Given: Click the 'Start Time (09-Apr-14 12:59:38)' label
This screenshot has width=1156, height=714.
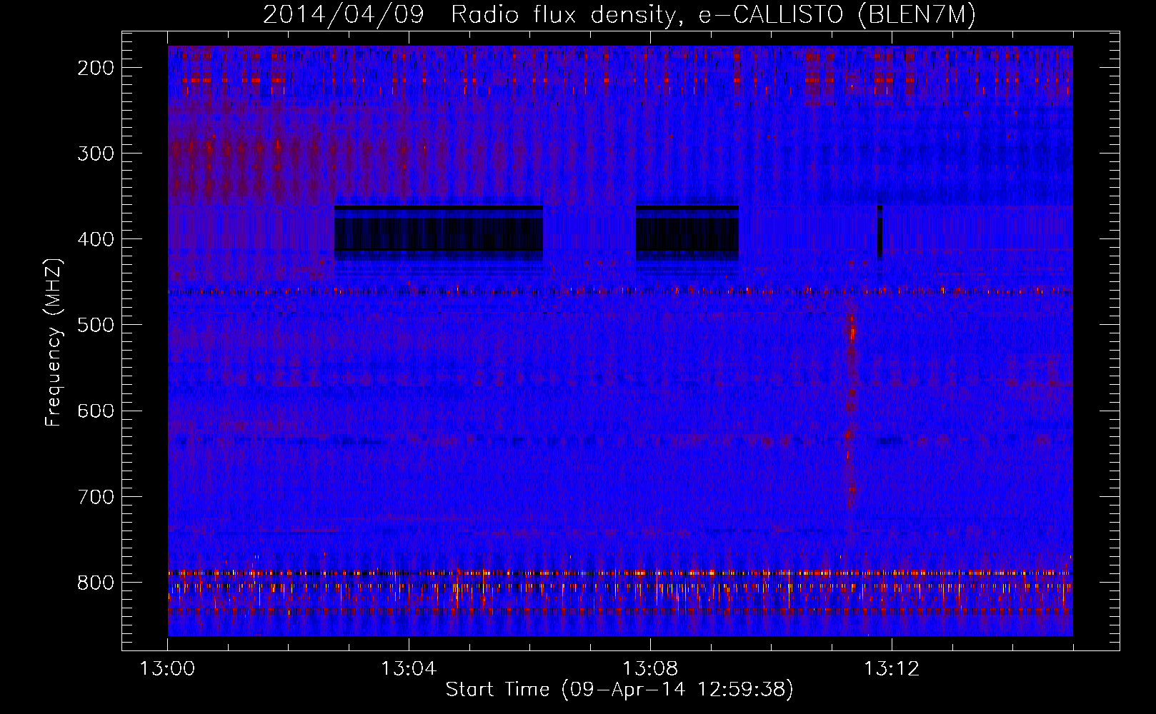Looking at the screenshot, I should point(619,690).
